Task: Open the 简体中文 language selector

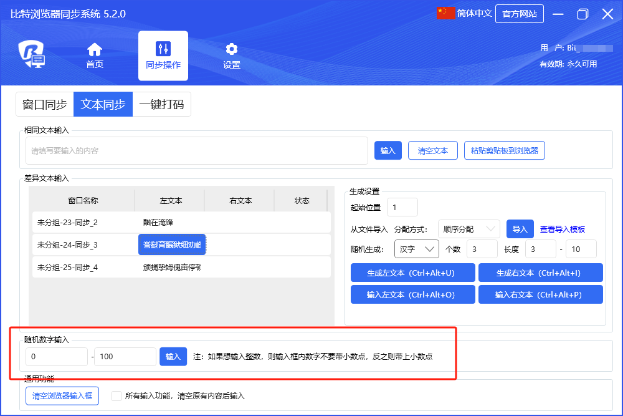Action: (474, 14)
